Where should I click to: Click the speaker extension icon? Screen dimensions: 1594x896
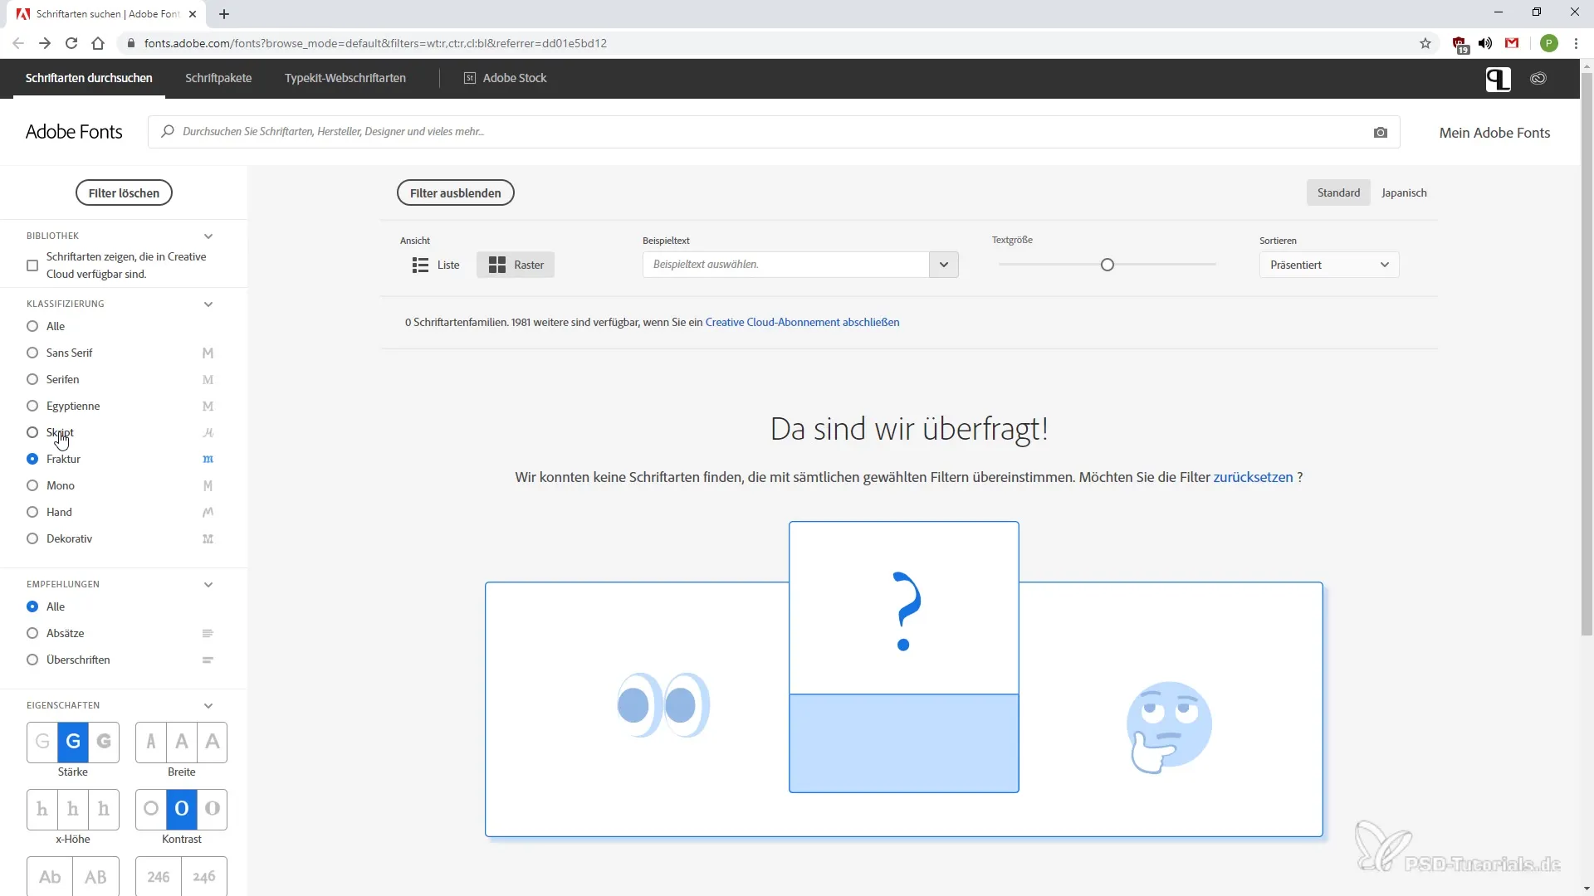(x=1485, y=43)
